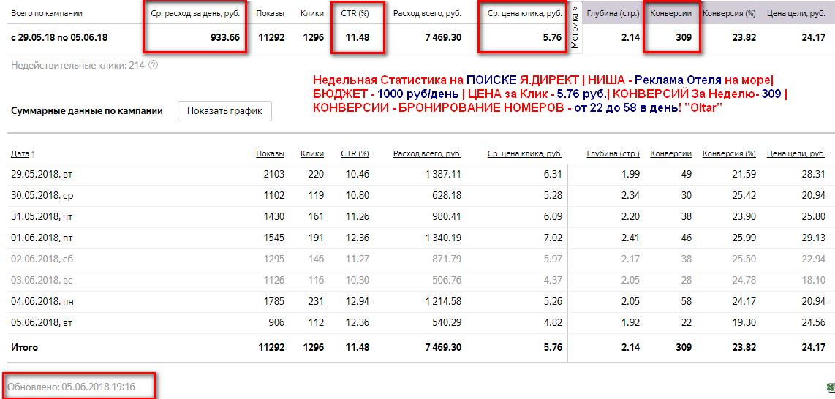Click average click price 7.02

click(x=553, y=238)
